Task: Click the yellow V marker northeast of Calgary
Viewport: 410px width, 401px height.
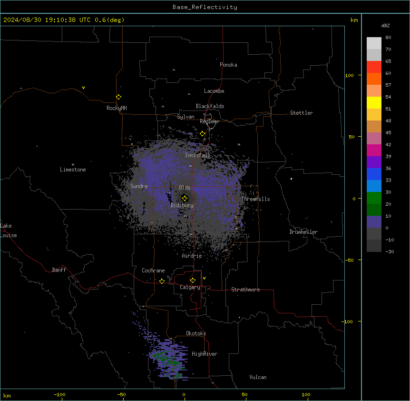Action: 204,278
